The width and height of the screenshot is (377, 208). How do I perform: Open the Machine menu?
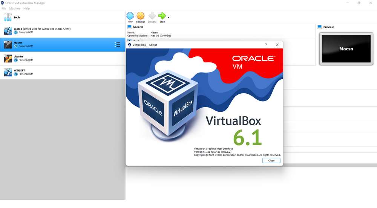15,8
